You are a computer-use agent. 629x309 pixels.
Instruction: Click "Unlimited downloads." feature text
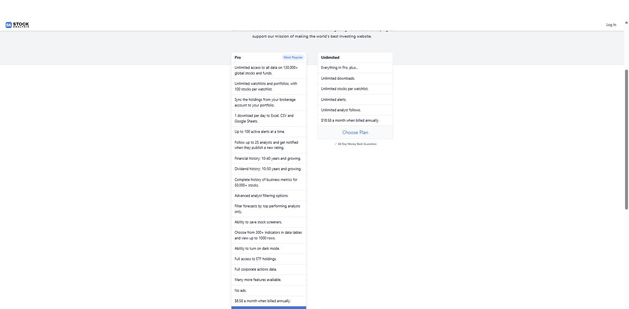(338, 78)
